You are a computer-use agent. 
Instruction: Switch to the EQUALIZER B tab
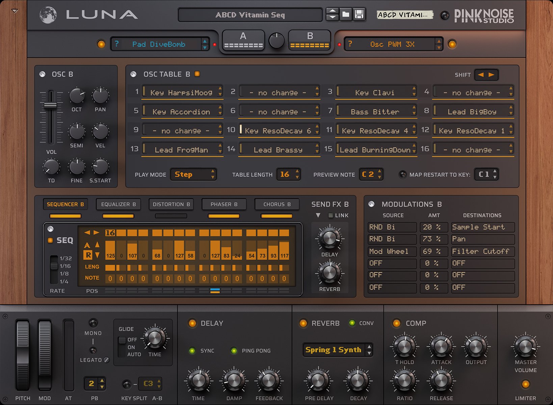[x=118, y=204]
